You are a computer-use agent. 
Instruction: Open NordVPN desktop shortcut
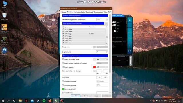click(4, 51)
